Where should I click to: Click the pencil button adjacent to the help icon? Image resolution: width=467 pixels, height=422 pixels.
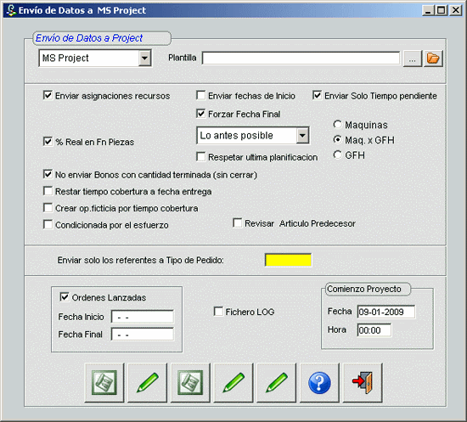(277, 383)
